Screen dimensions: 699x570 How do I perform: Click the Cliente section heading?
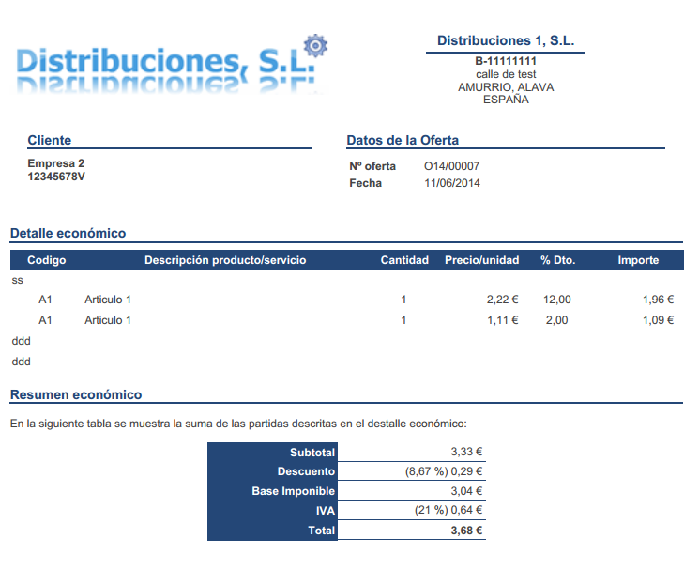coord(50,140)
